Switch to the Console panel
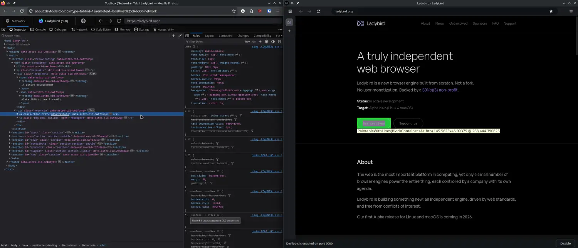Screen dimensions: 578x248 point(38,29)
